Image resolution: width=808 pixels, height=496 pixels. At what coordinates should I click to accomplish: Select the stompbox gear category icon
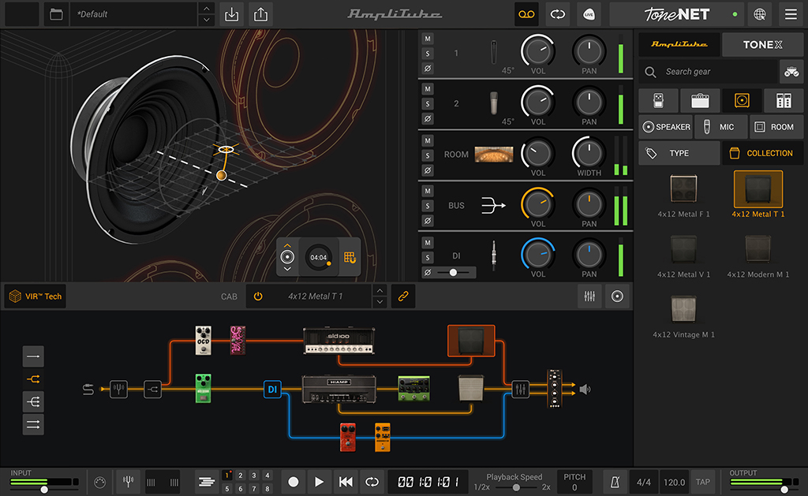pos(659,100)
